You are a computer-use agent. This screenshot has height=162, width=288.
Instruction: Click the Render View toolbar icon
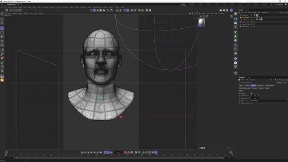click(x=221, y=10)
